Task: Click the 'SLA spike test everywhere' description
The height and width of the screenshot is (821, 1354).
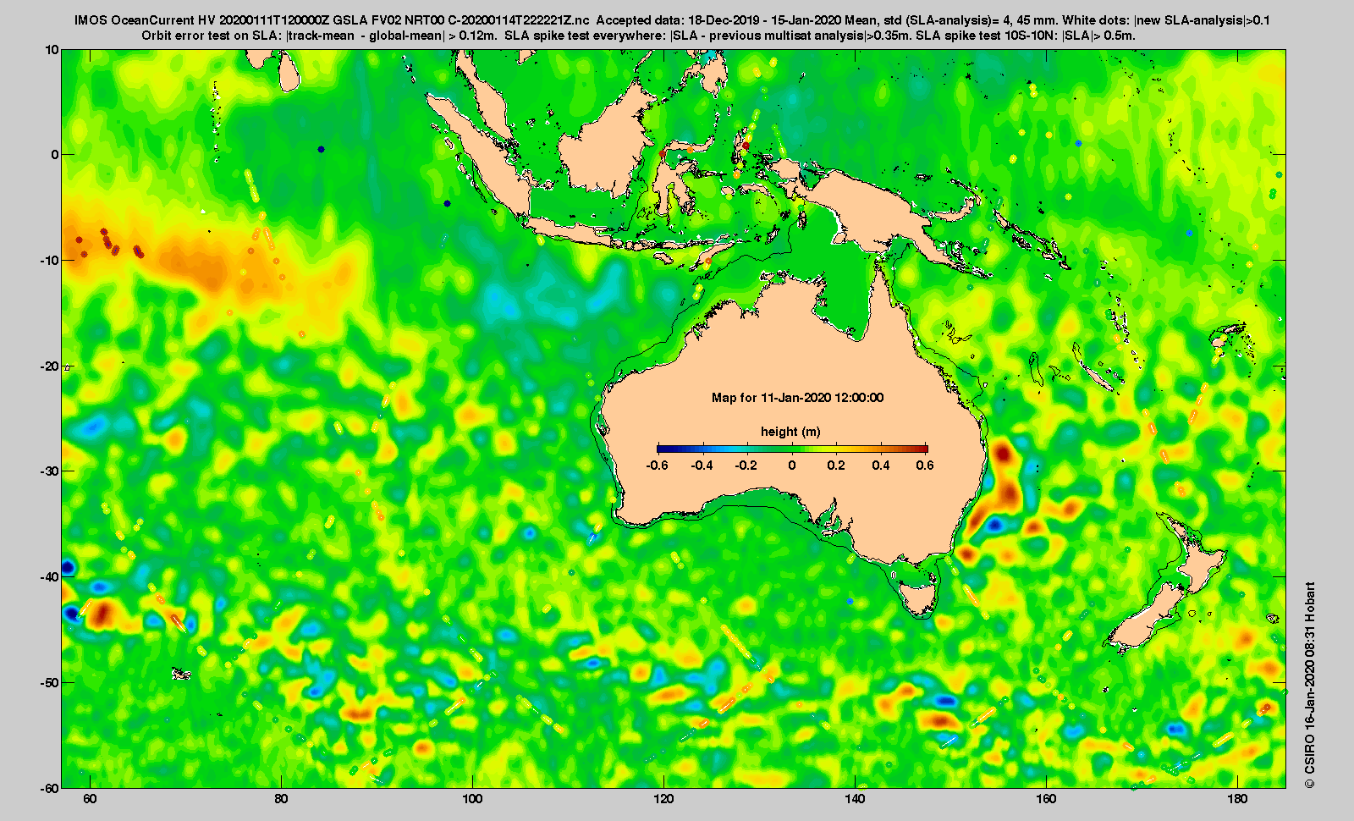Action: pos(708,36)
